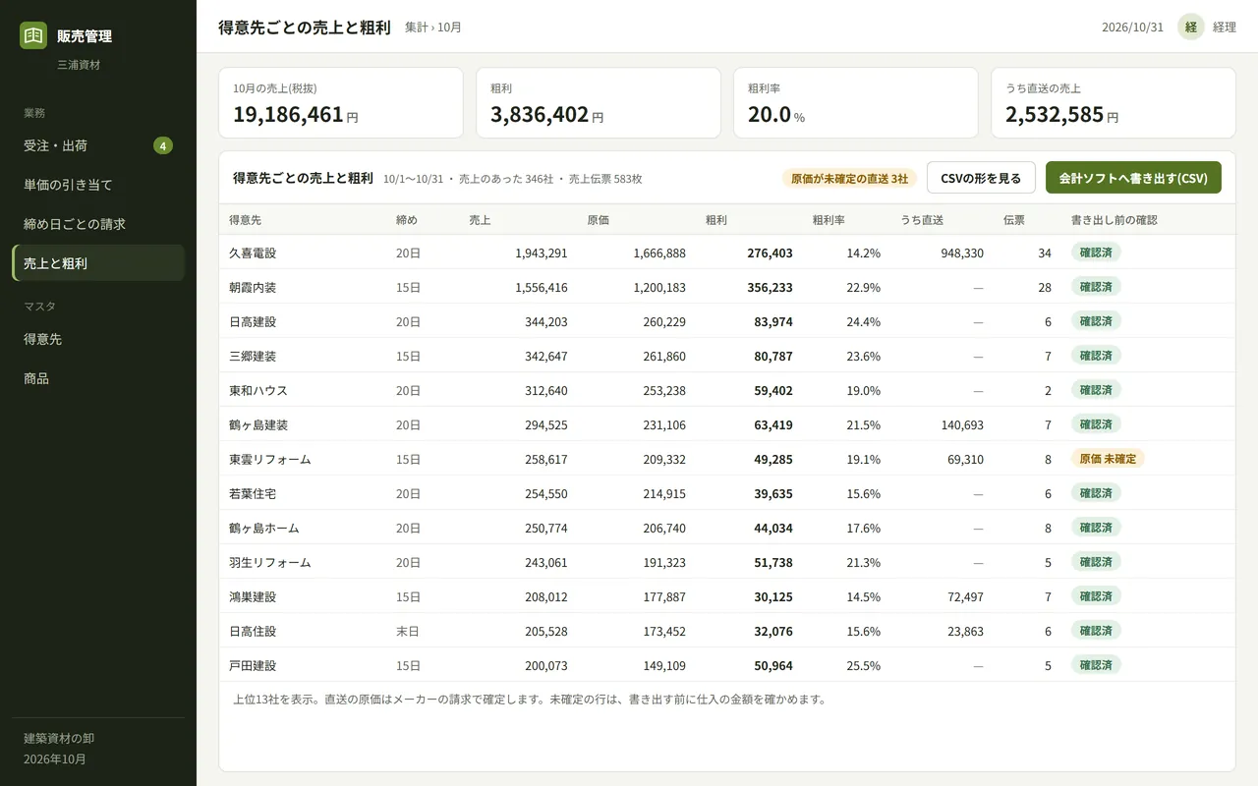Click the 19,186,461 monthly sales figure
1258x786 pixels.
coord(288,114)
